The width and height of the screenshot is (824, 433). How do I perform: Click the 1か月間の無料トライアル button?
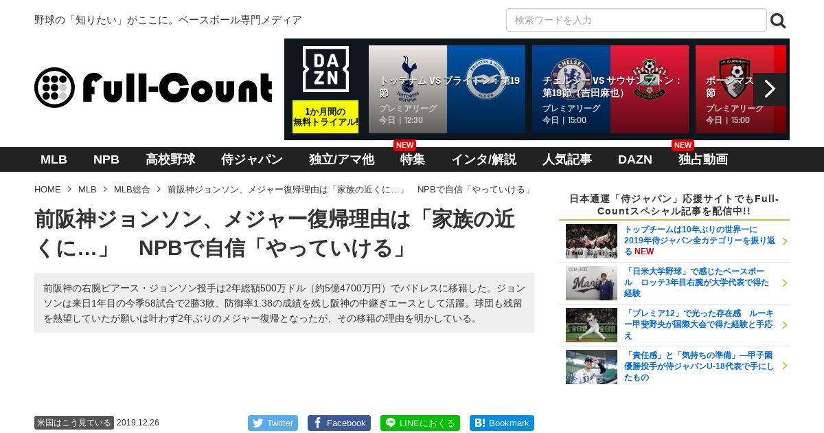pyautogui.click(x=325, y=117)
